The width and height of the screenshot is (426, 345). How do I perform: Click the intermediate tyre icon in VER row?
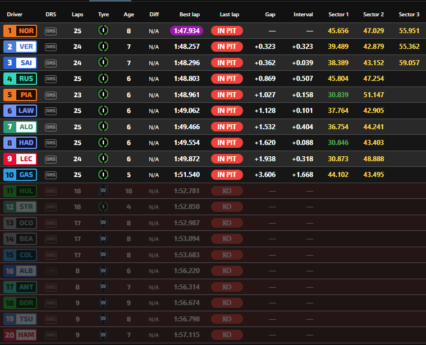(x=103, y=46)
